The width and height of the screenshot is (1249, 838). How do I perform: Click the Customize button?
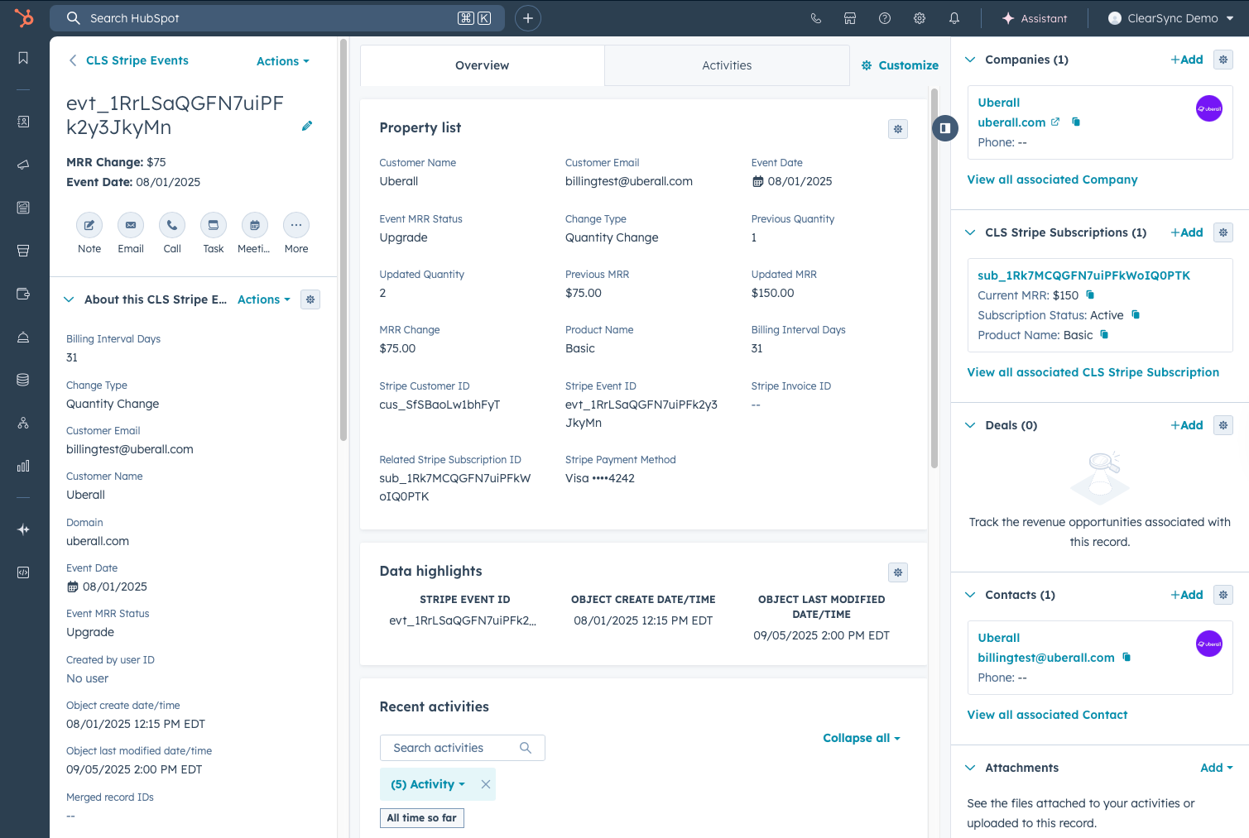pos(900,65)
